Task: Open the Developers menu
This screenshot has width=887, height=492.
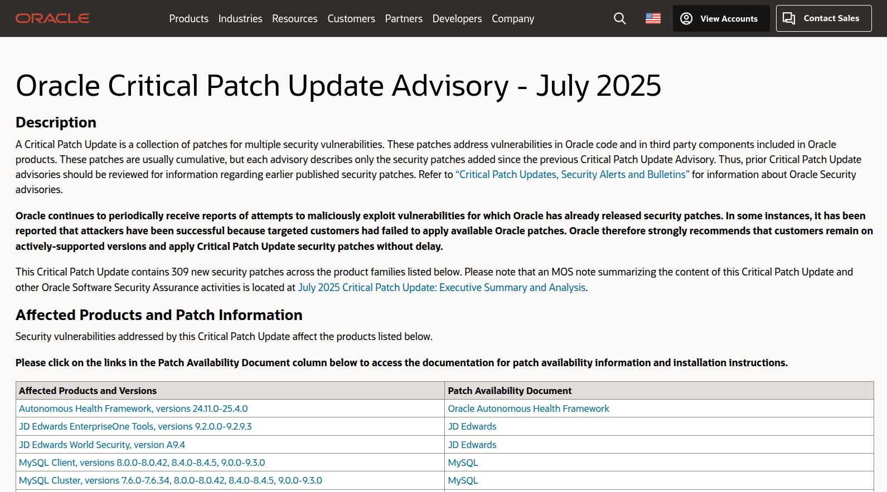Action: (457, 18)
